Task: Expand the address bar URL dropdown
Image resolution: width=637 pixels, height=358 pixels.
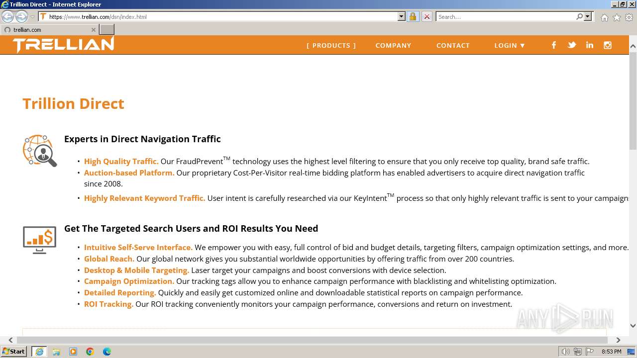Action: point(402,16)
